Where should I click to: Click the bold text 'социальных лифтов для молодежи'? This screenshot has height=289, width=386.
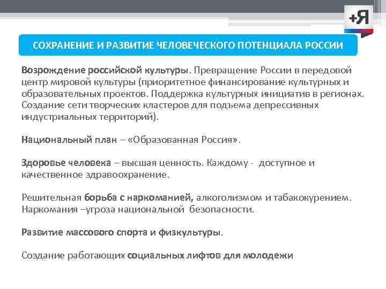pos(210,256)
